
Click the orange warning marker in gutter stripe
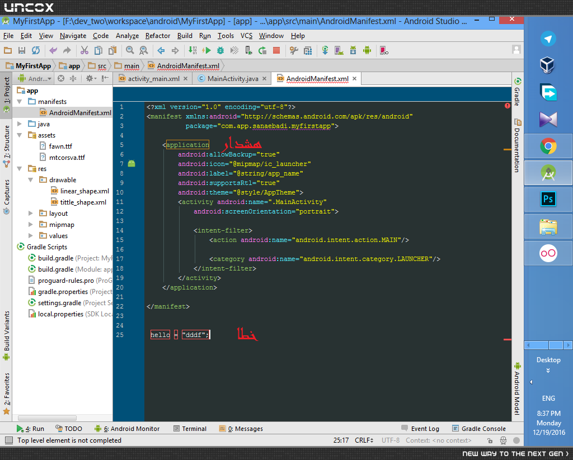507,149
